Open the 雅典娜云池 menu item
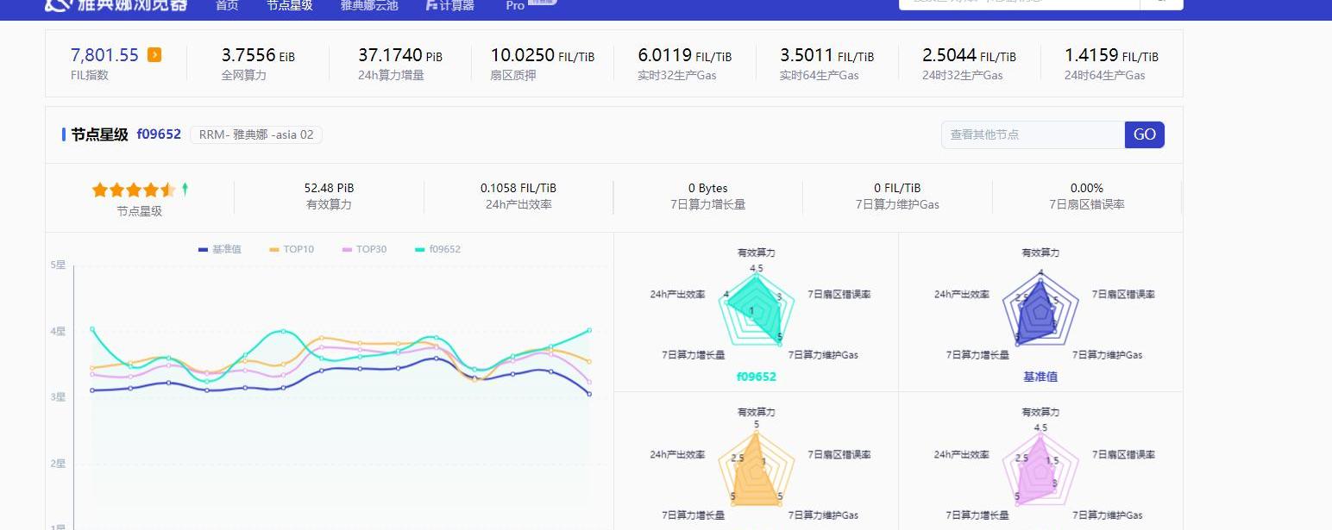The image size is (1332, 530). click(369, 5)
